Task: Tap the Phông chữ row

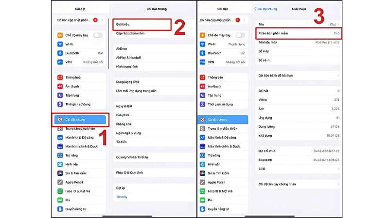Action: pyautogui.click(x=154, y=124)
